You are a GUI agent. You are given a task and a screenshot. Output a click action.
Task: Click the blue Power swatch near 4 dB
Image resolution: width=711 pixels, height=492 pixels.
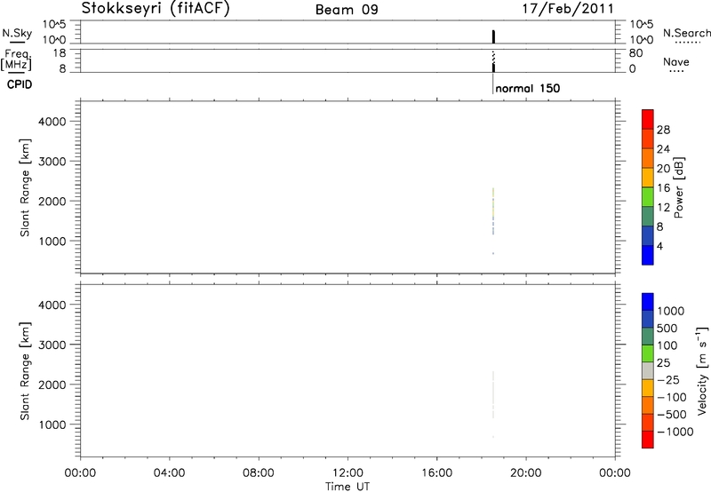click(648, 255)
